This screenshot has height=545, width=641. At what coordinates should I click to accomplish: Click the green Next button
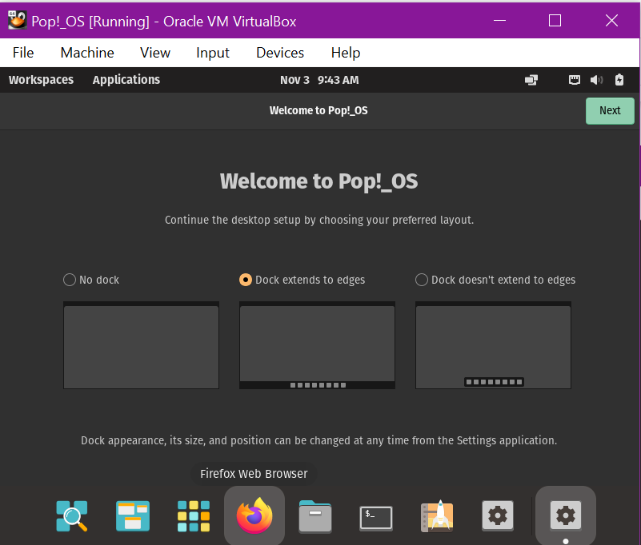[x=610, y=110]
